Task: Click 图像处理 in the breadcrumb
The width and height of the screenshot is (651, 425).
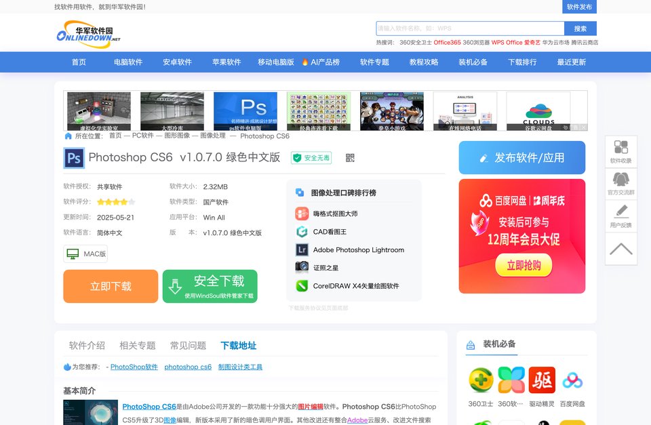Action: coord(213,136)
